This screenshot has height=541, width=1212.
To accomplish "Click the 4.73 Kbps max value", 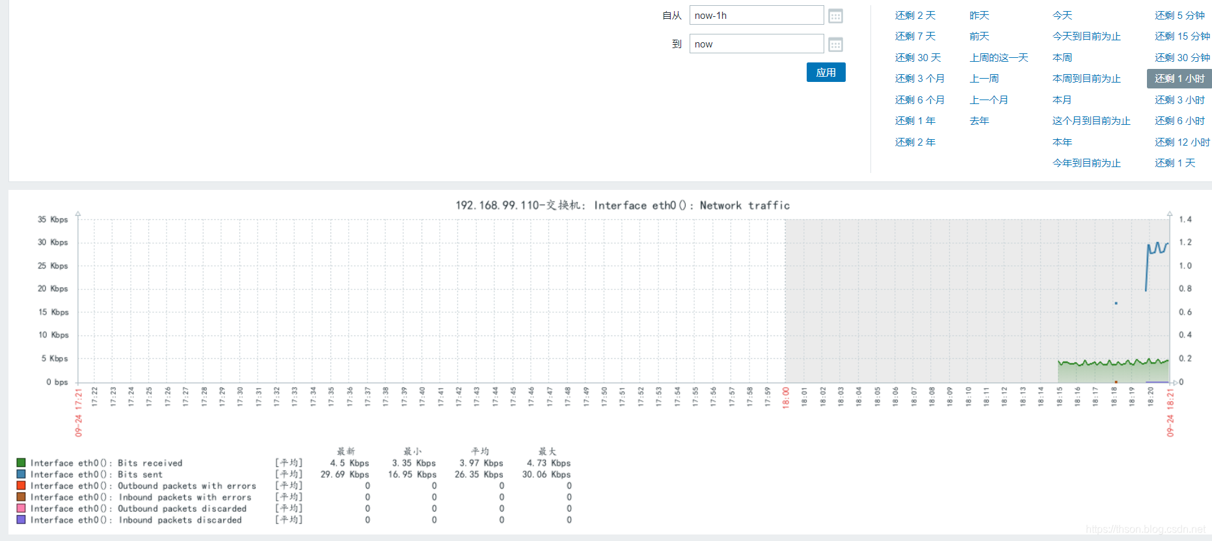I will point(548,463).
